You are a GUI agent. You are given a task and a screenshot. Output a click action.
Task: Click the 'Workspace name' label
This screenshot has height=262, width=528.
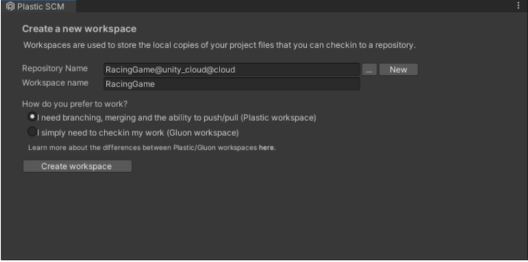click(x=55, y=83)
